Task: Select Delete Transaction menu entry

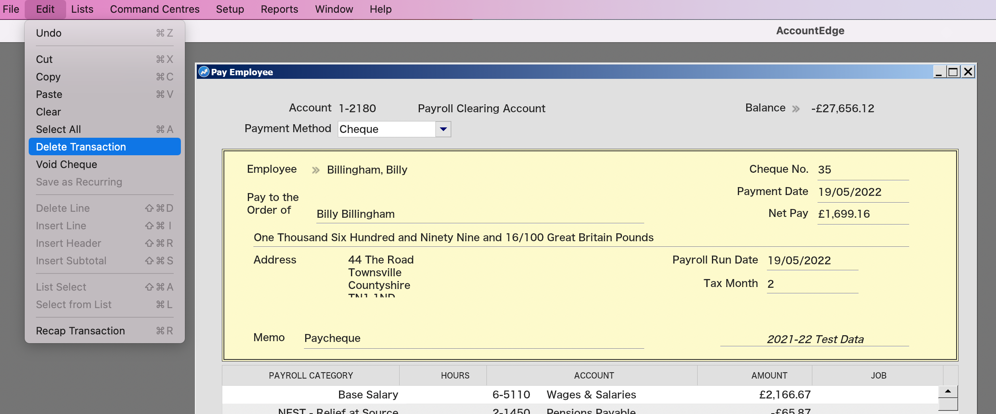Action: (105, 147)
